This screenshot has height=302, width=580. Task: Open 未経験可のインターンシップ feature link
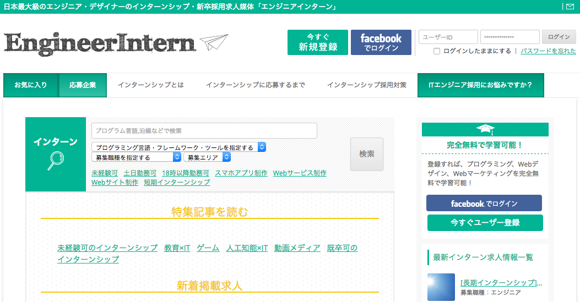tap(107, 248)
